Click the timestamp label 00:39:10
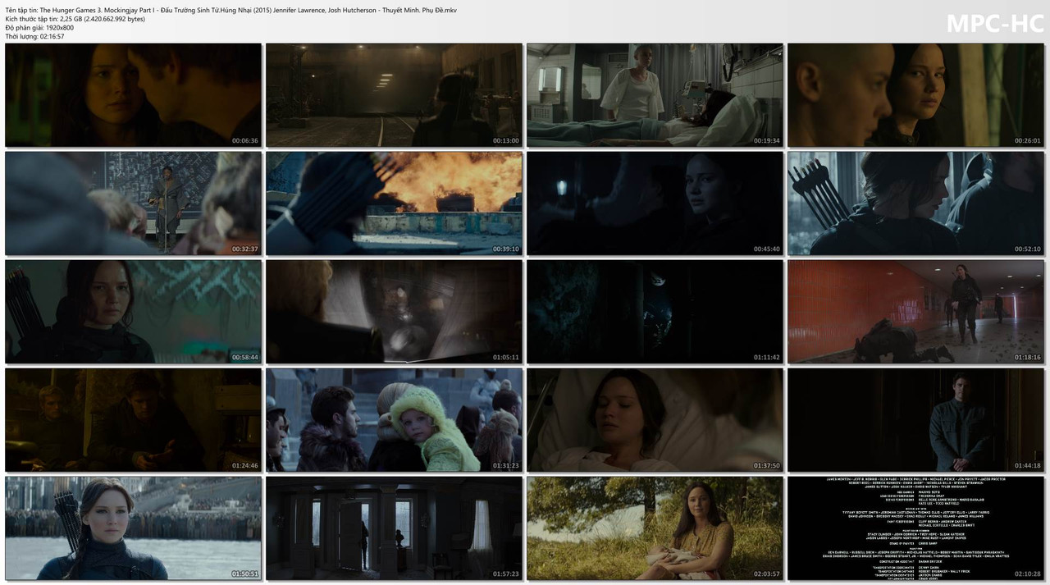 pos(505,249)
